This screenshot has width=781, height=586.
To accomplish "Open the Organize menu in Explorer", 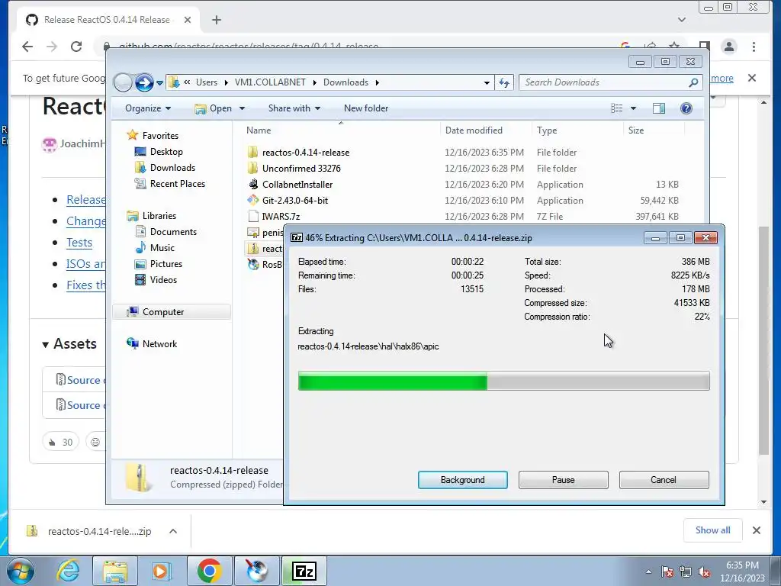I will point(148,108).
